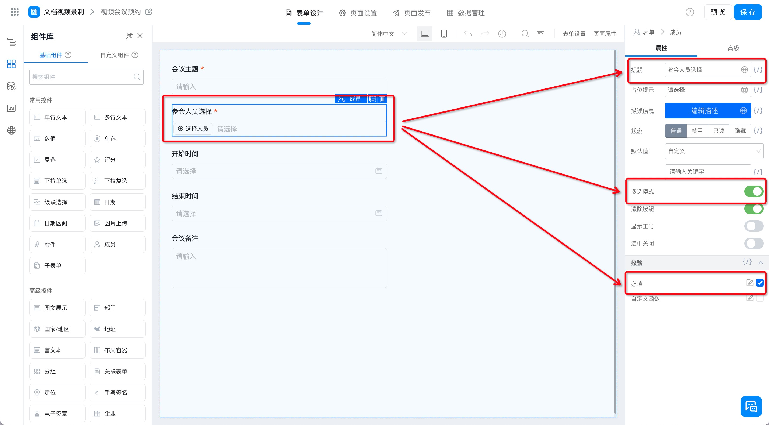769x425 pixels.
Task: Set state to 禁用
Action: click(697, 131)
